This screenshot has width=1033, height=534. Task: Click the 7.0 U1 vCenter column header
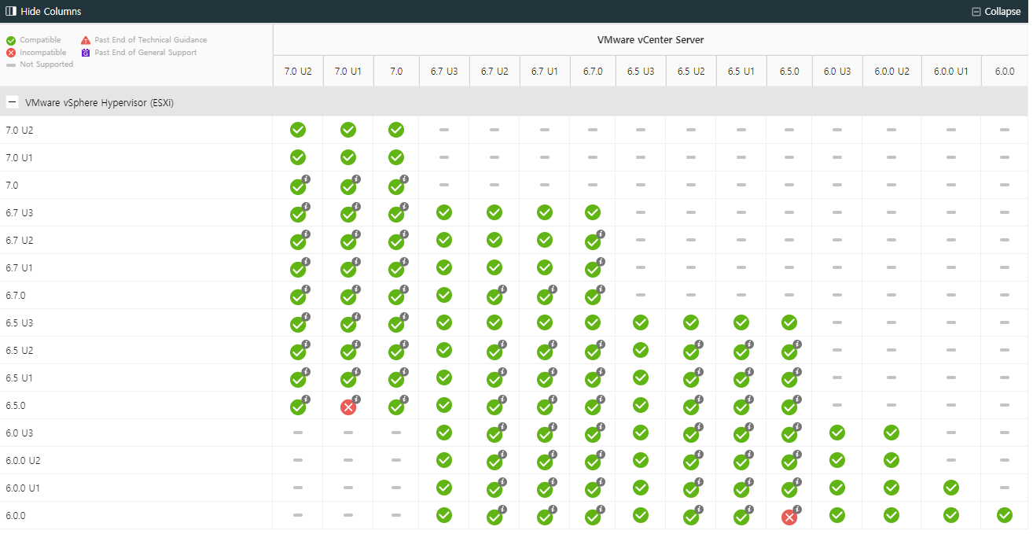(348, 71)
